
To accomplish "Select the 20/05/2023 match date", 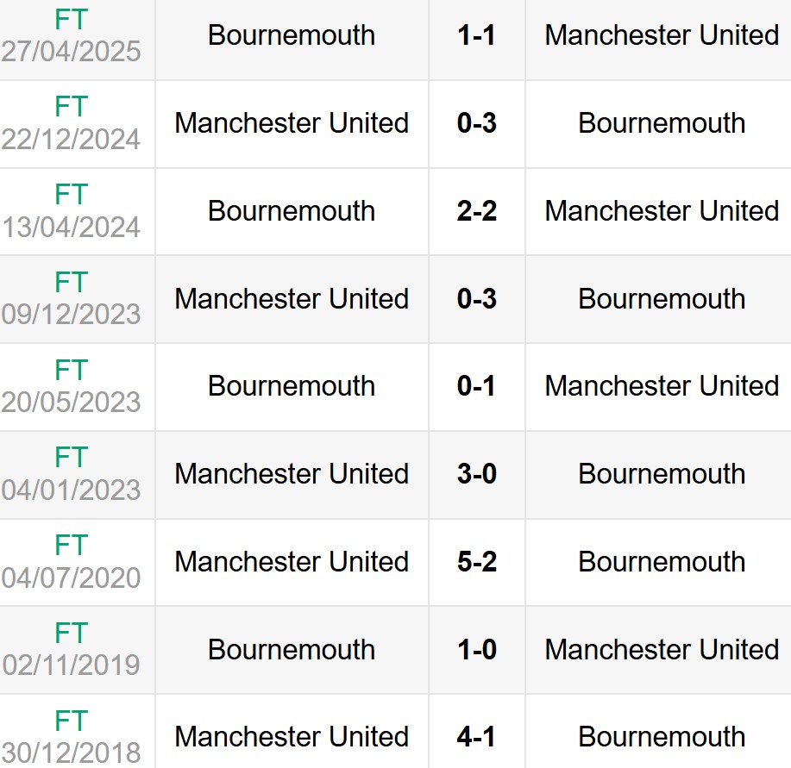I will [71, 403].
